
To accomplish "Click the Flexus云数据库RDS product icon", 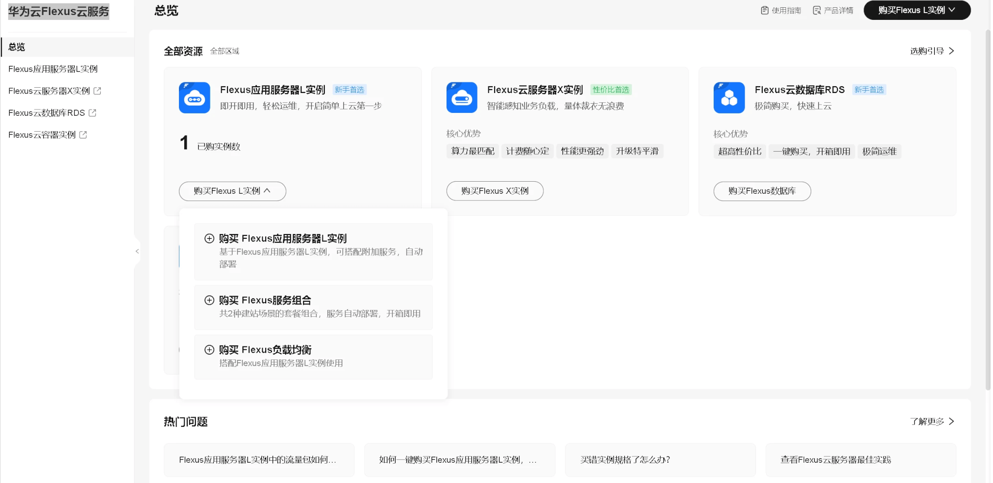I will click(729, 97).
